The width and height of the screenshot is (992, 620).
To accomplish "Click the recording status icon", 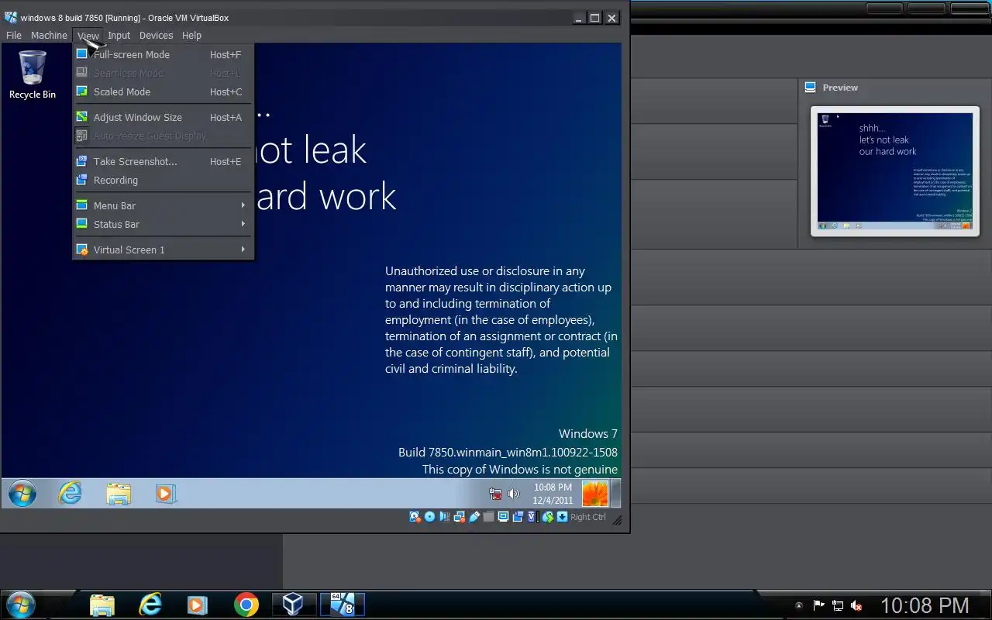I will pos(518,517).
